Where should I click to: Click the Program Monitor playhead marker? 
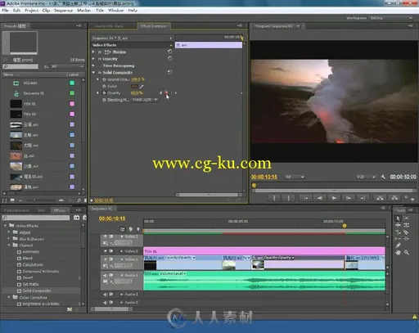tap(254, 186)
